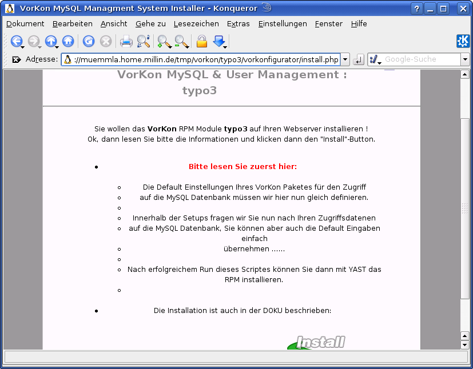The width and height of the screenshot is (473, 369).
Task: Click the red 'Bitte lesen Sie zuerst hier:' text
Action: 243,167
